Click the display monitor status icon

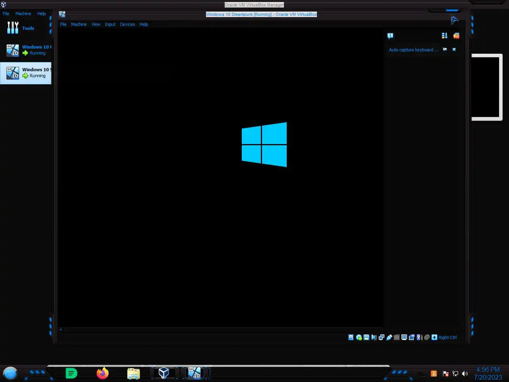tap(404, 337)
